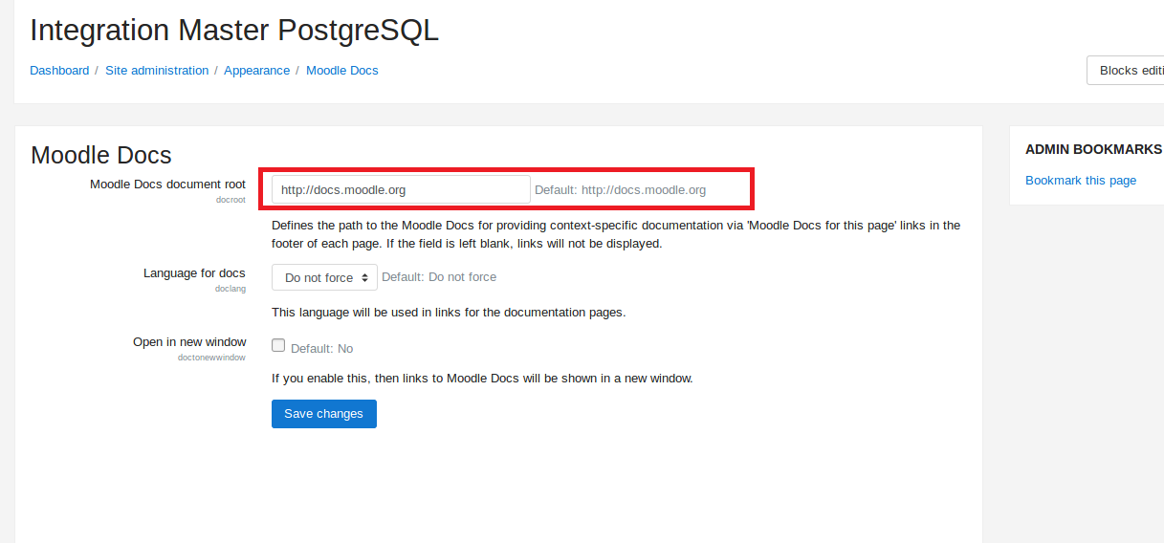Click the Bookmark this page link
Image resolution: width=1164 pixels, height=543 pixels.
[x=1081, y=180]
